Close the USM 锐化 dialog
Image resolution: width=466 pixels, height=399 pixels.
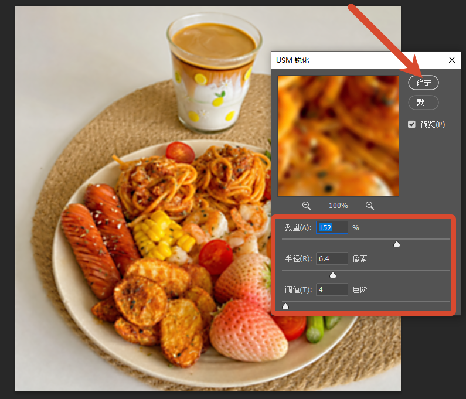pos(452,60)
